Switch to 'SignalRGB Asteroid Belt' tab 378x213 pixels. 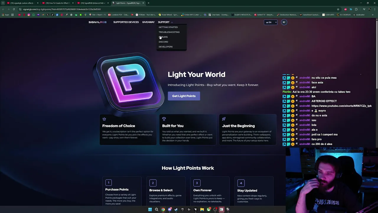pyautogui.click(x=92, y=3)
